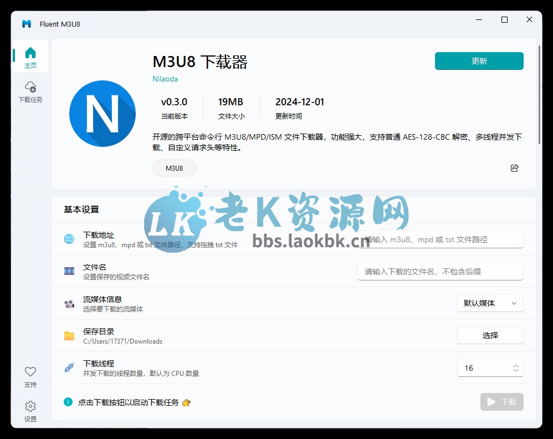Click the folder icon beside 保存目录
553x439 pixels.
(69, 335)
